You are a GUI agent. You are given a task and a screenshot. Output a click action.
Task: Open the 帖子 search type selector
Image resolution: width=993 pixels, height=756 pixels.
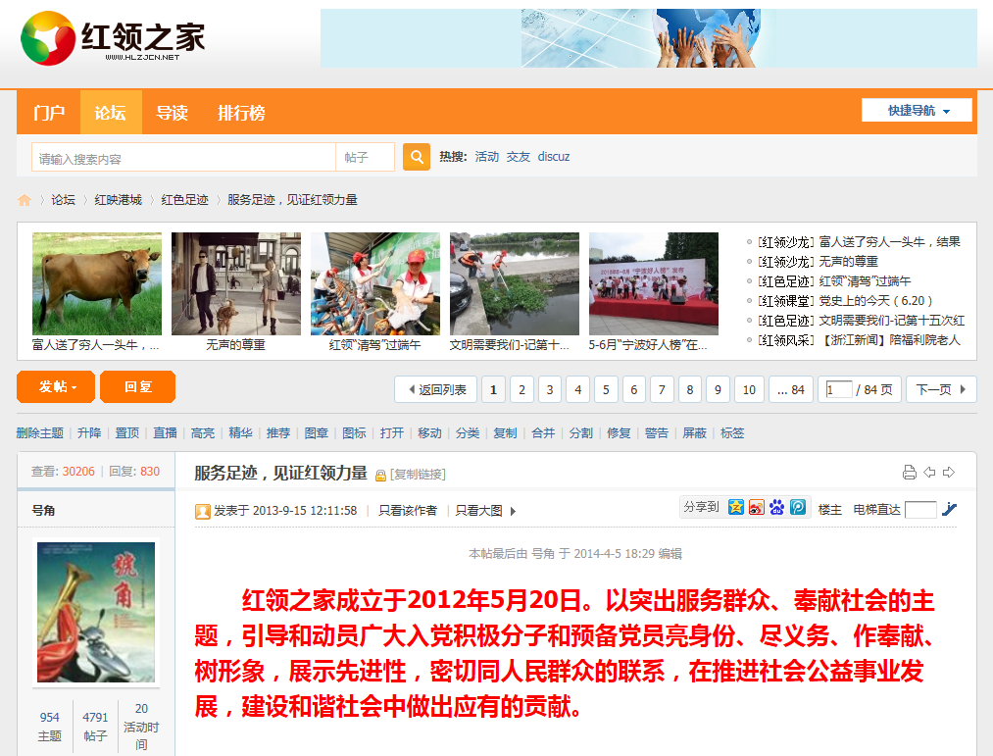pyautogui.click(x=365, y=158)
